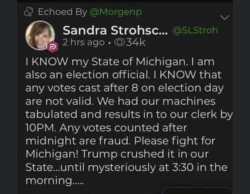Click the red Parler badge on avatar
Image resolution: width=250 pixels, height=194 pixels.
pyautogui.click(x=53, y=47)
